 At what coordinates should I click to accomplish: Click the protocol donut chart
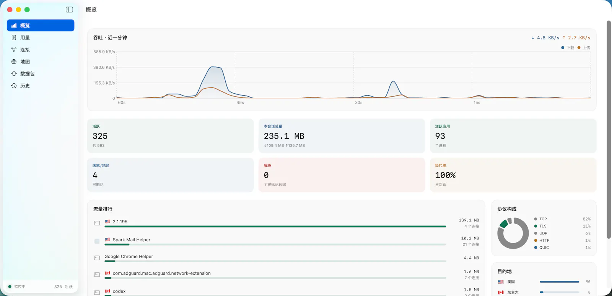[x=513, y=233]
